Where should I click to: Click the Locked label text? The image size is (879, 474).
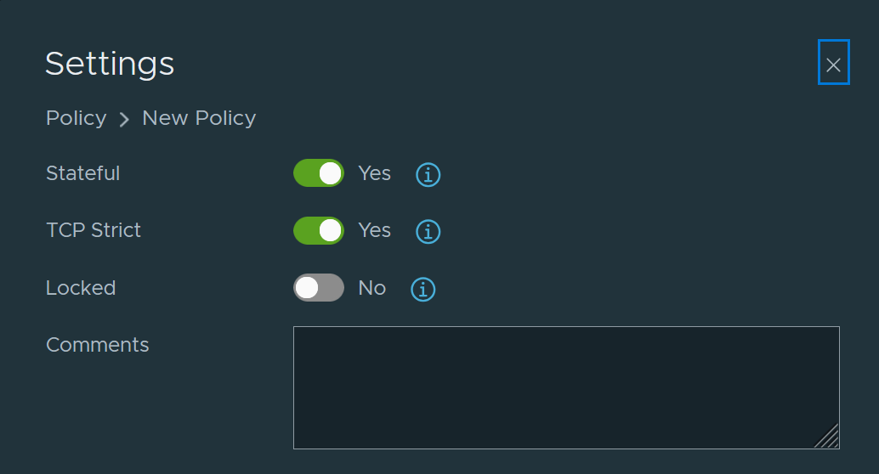tap(81, 288)
